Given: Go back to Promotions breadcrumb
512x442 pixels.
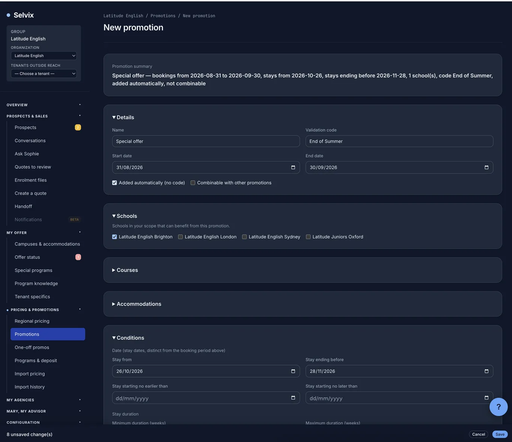Looking at the screenshot, I should 163,16.
